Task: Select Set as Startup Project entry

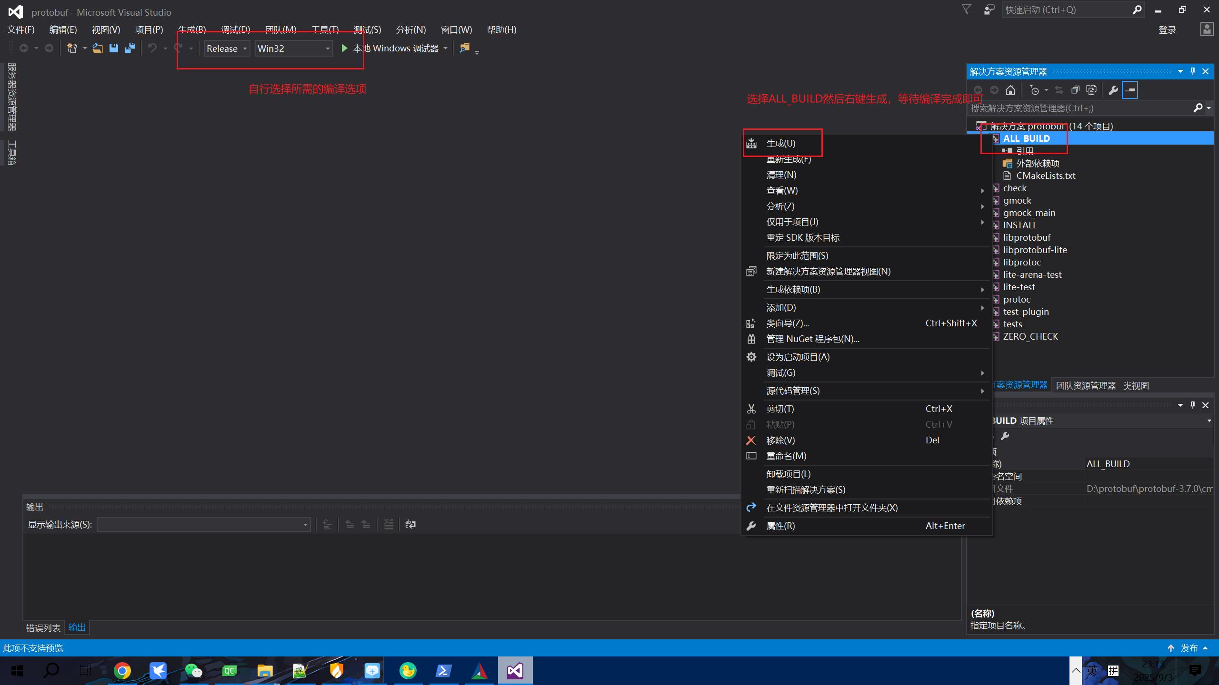Action: 867,357
